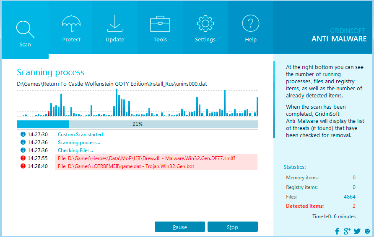Click red alert icon for Drew.dll detection

23,158
